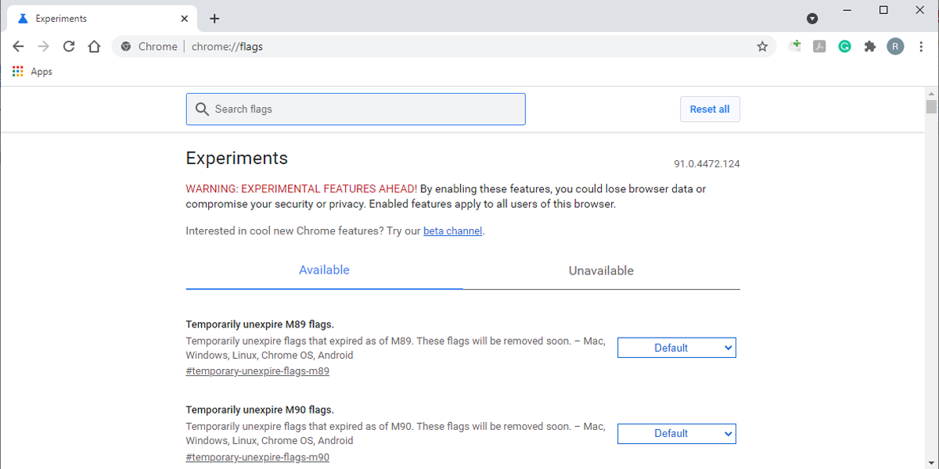Switch to the Unavailable tab
The height and width of the screenshot is (469, 939).
(x=601, y=270)
